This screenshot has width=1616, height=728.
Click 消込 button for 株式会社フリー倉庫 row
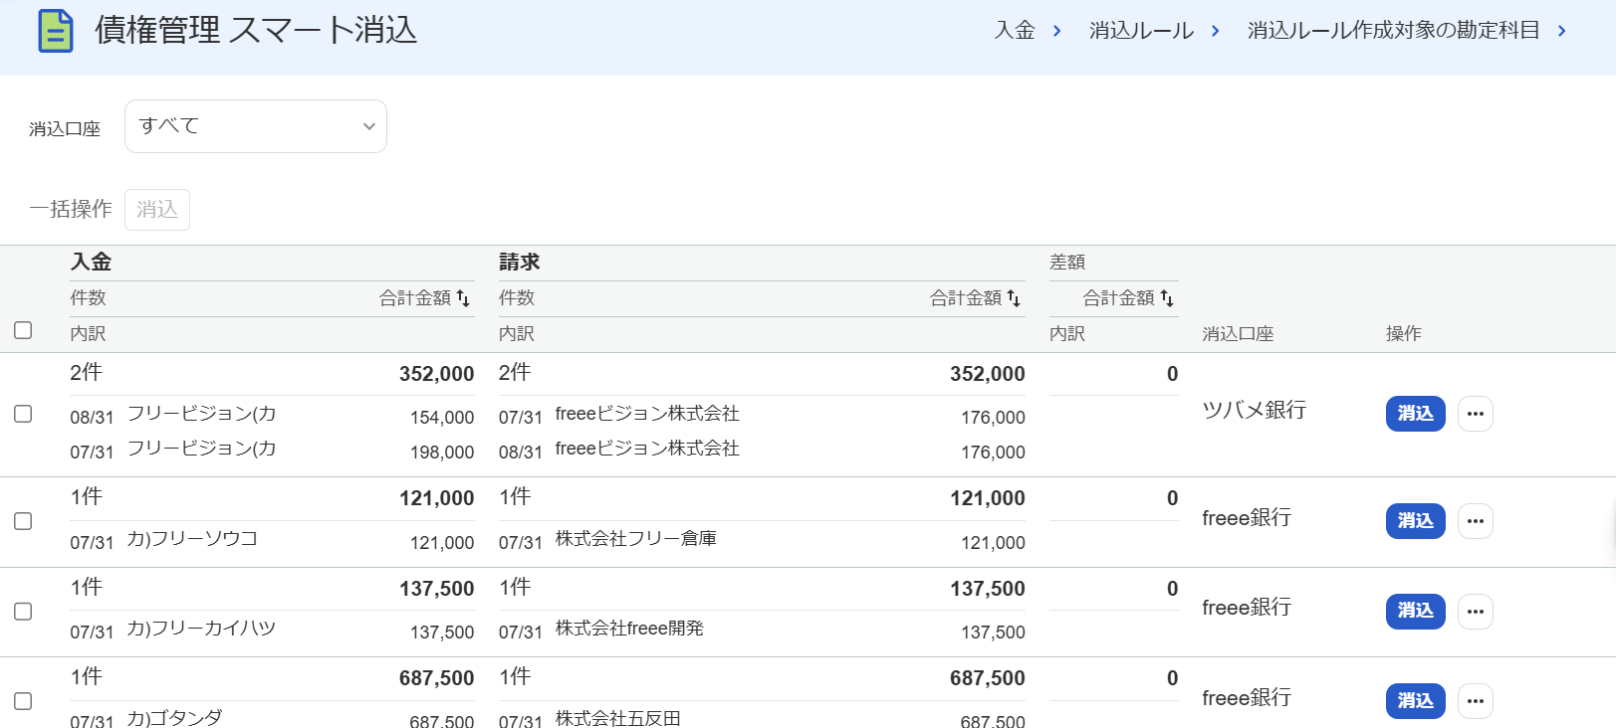[1416, 521]
